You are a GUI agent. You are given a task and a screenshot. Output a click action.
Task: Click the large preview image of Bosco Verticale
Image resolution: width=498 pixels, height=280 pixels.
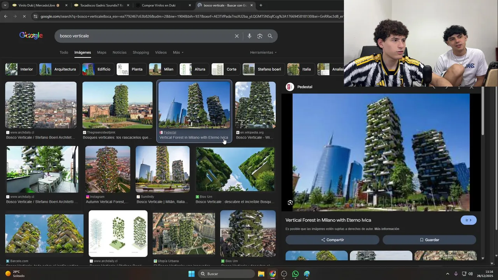[x=381, y=152]
